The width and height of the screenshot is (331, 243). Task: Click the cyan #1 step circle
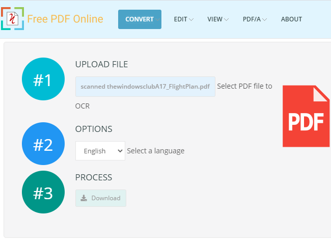(x=43, y=80)
